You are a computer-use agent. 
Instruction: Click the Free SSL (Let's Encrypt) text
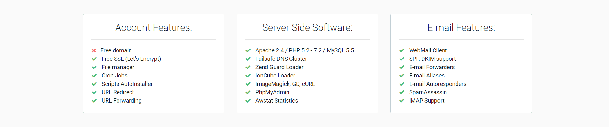coord(131,59)
